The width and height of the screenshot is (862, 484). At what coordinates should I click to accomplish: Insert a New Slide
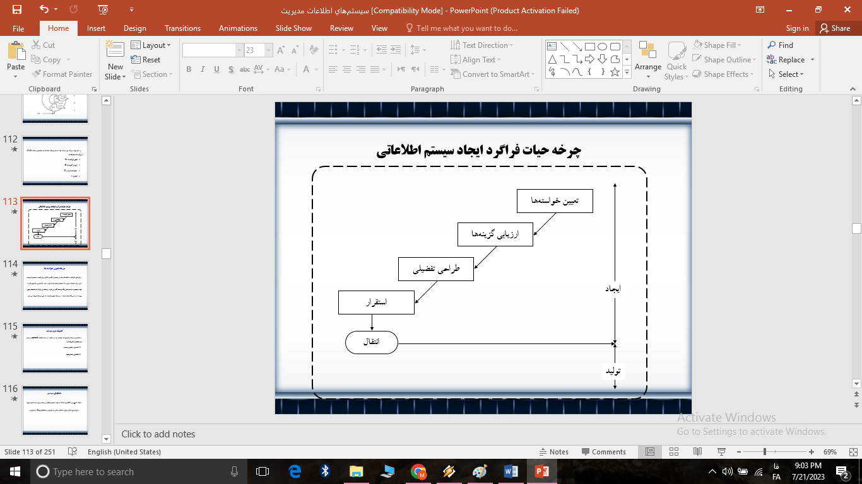115,60
